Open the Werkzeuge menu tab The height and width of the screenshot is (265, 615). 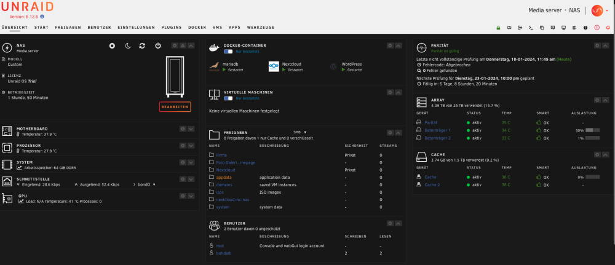[x=261, y=28]
